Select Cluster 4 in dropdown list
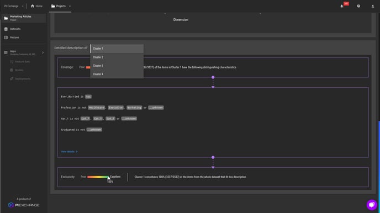This screenshot has width=380, height=213. click(117, 74)
